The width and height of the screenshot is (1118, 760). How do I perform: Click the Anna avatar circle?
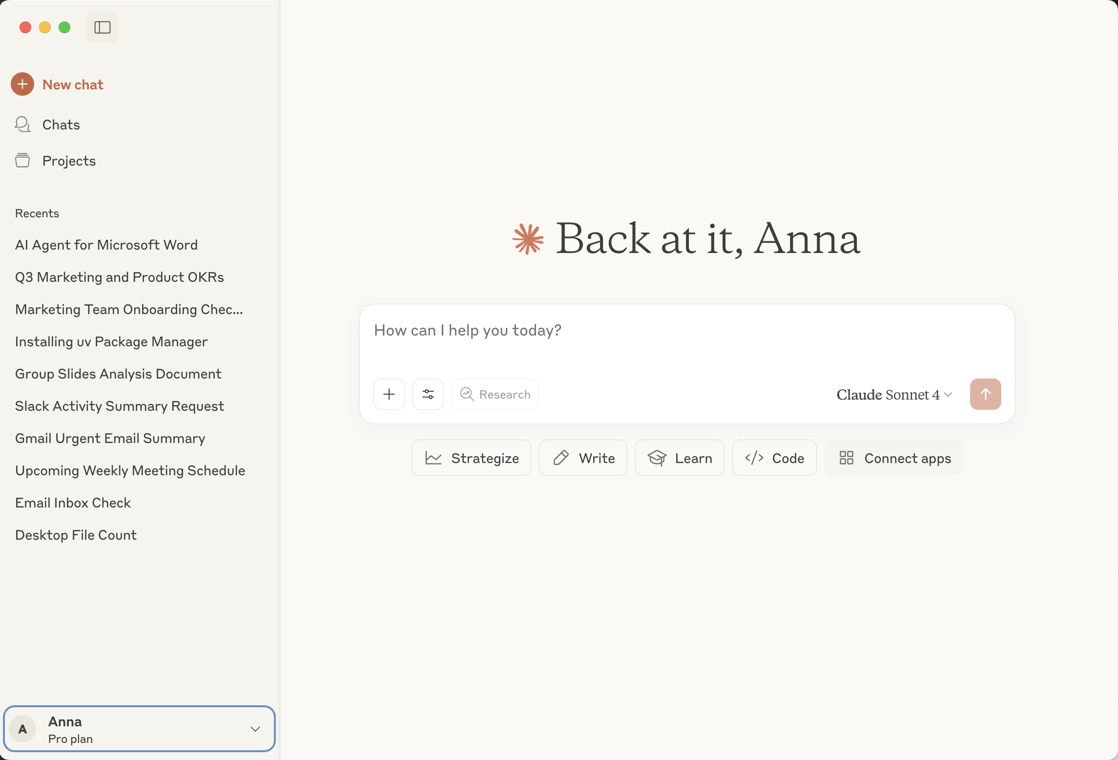pyautogui.click(x=22, y=729)
